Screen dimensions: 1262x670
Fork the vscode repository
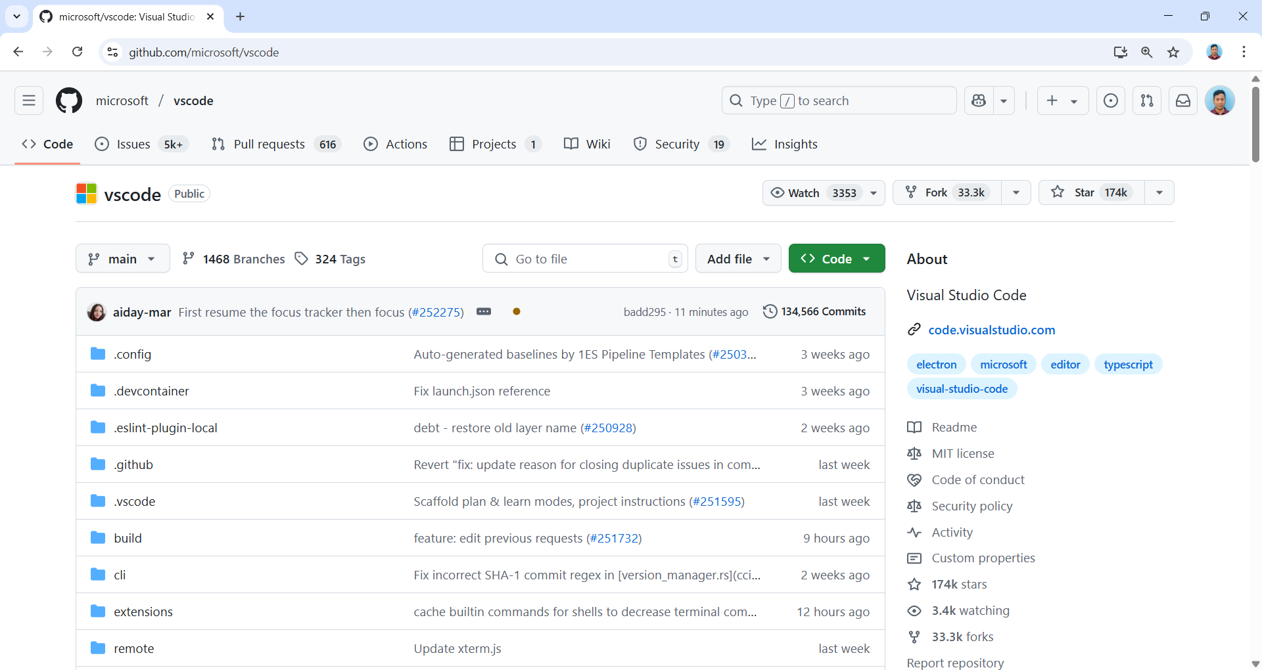947,192
